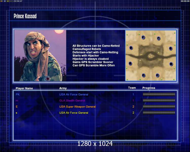Image resolution: width=190 pixels, height=152 pixels.
Task: Click team number 2 for player E
Action: tap(133, 107)
